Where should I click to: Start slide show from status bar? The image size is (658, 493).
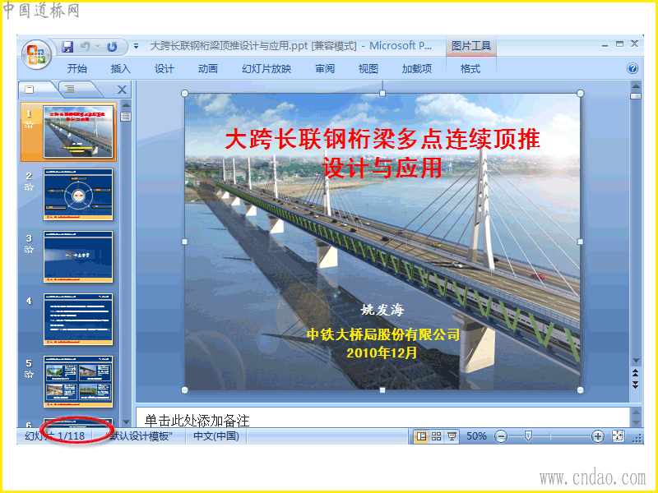point(452,436)
